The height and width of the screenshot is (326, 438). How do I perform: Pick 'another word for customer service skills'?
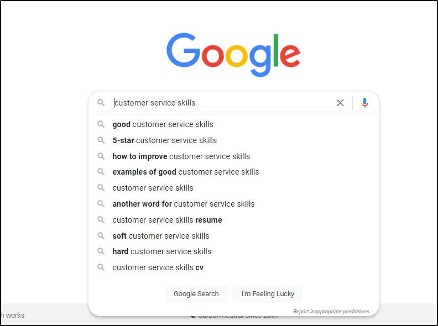pos(183,204)
